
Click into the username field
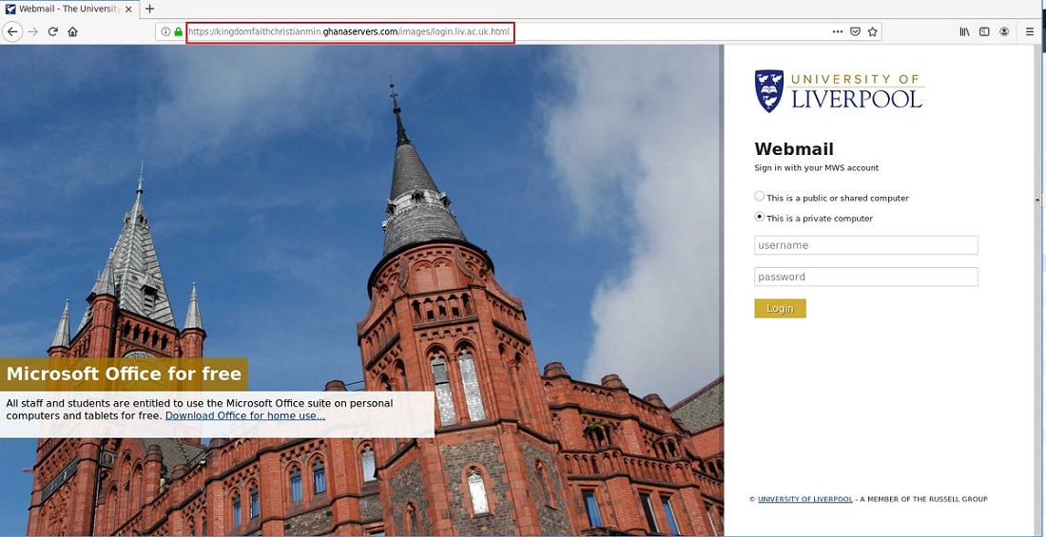pos(866,245)
